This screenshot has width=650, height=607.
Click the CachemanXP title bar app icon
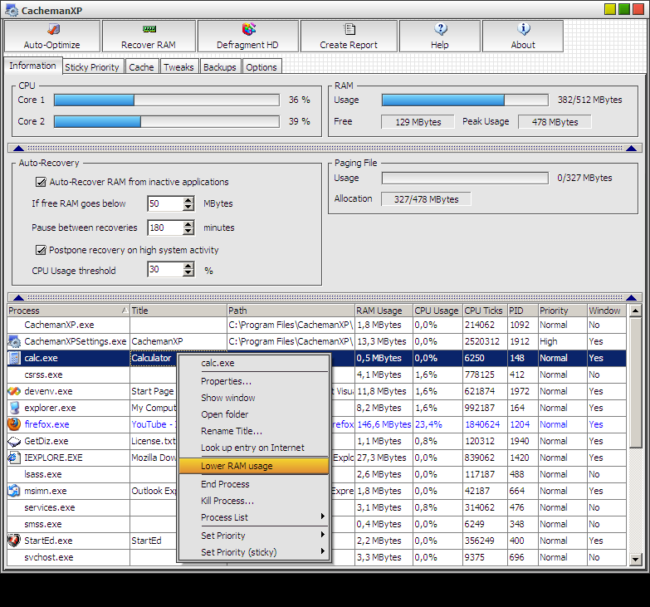click(x=12, y=10)
